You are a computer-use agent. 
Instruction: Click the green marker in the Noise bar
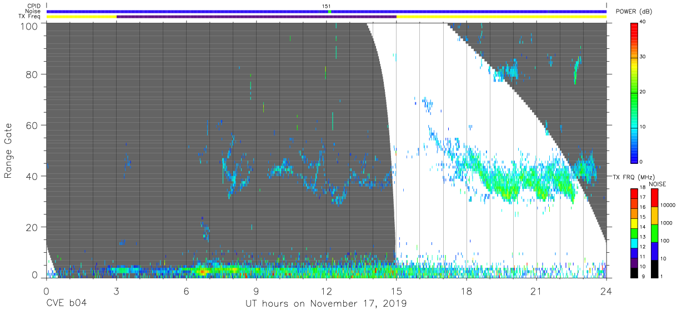[329, 12]
